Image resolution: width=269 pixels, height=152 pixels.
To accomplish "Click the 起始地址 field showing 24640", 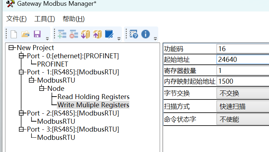I will [x=243, y=59].
